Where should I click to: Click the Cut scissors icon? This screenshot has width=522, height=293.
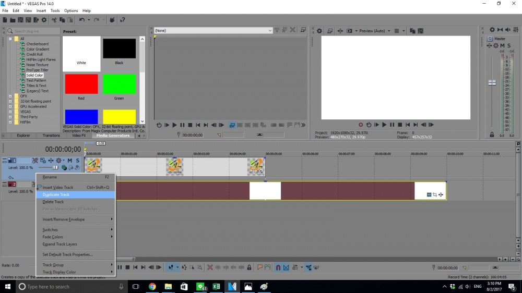(54, 20)
